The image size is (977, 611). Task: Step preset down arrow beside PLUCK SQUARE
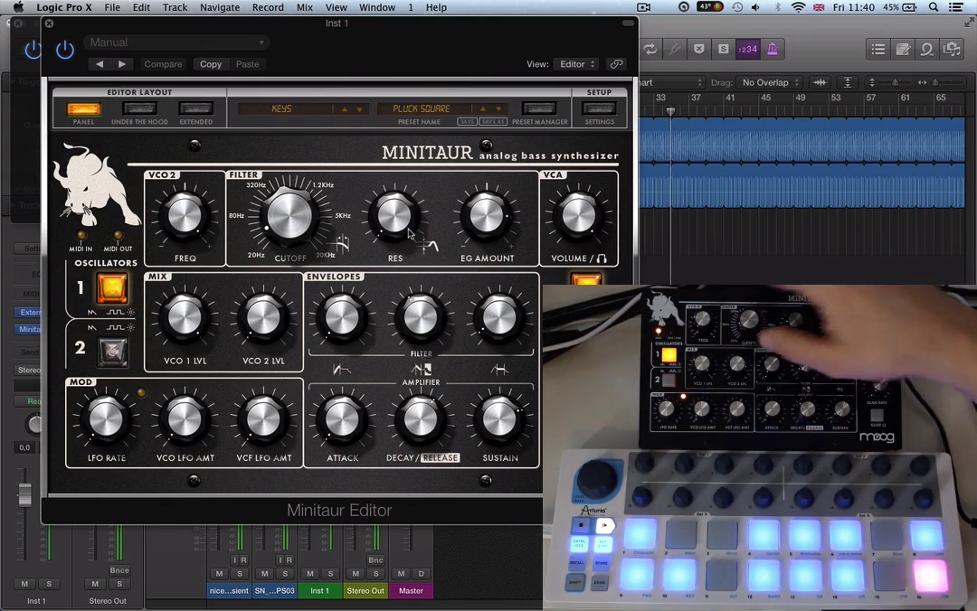[498, 109]
